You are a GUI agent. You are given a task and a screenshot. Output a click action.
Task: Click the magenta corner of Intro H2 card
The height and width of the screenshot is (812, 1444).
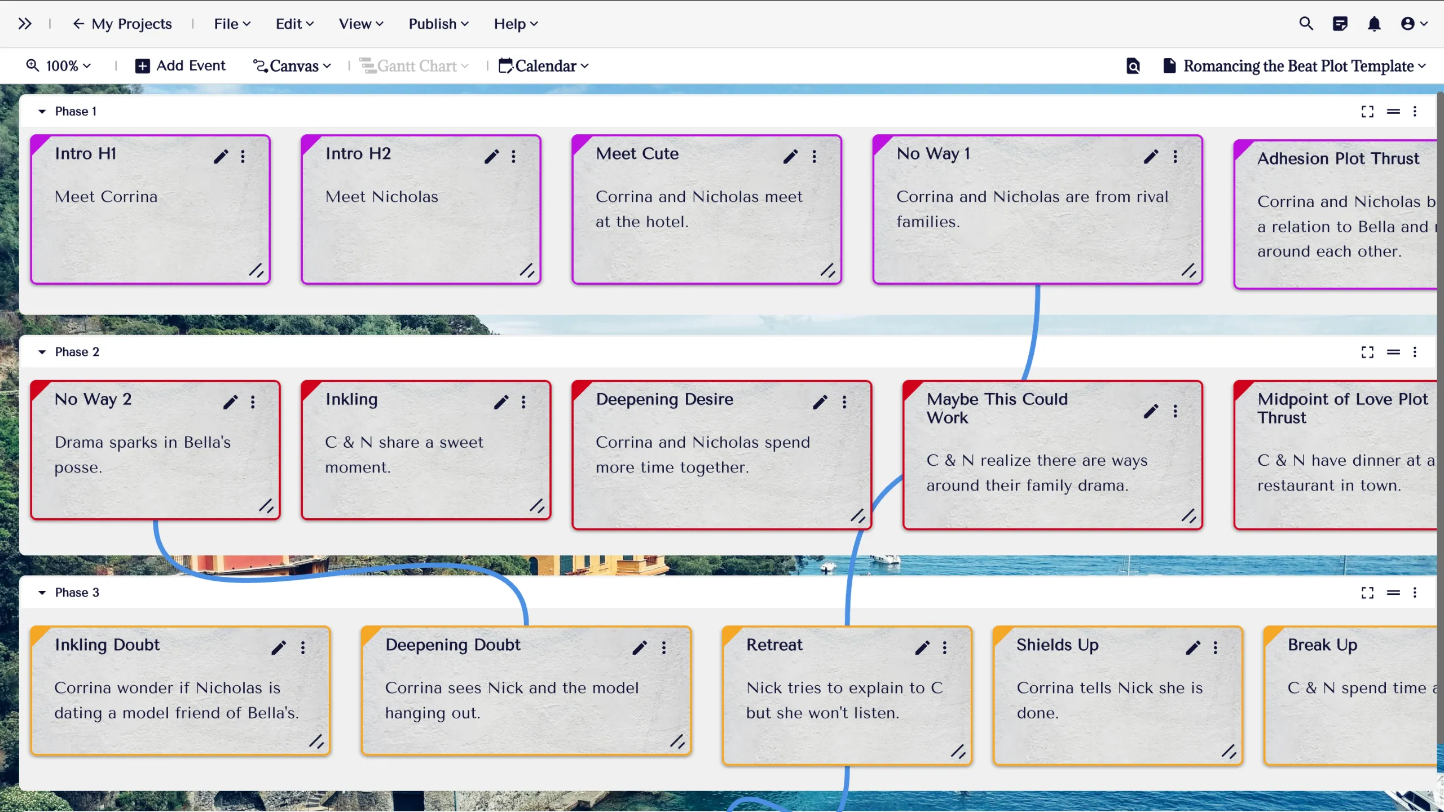point(308,142)
